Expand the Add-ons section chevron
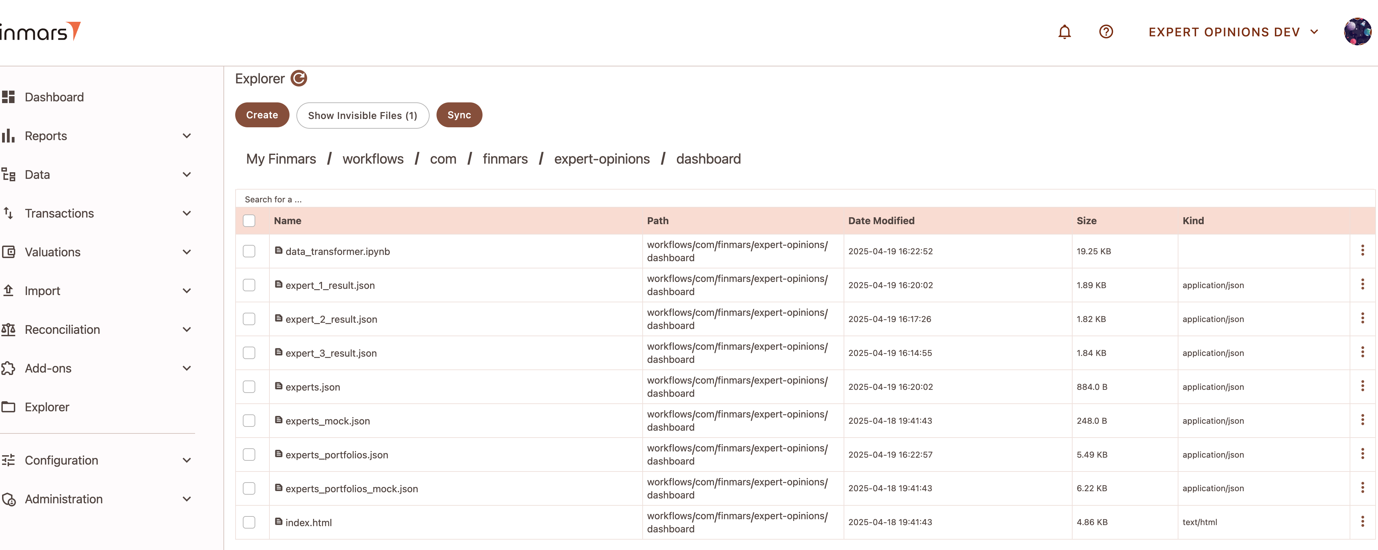The width and height of the screenshot is (1378, 550). click(x=187, y=368)
